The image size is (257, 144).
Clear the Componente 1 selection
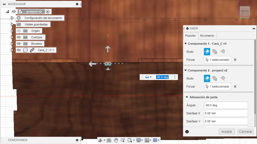pyautogui.click(x=235, y=60)
